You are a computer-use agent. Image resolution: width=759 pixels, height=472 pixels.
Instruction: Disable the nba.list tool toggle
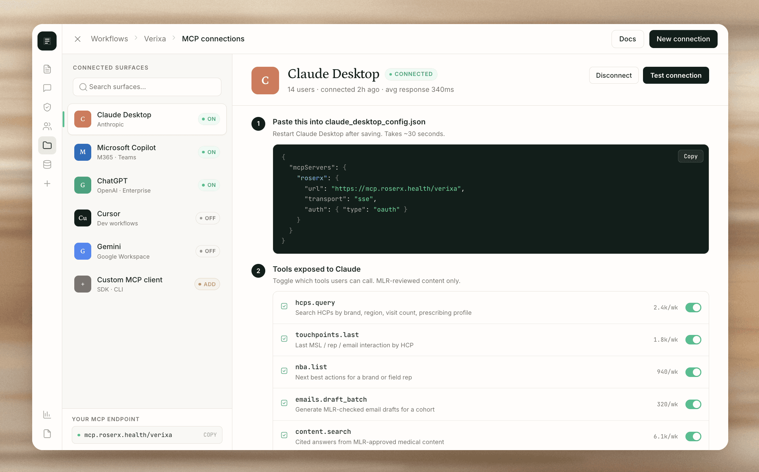693,372
